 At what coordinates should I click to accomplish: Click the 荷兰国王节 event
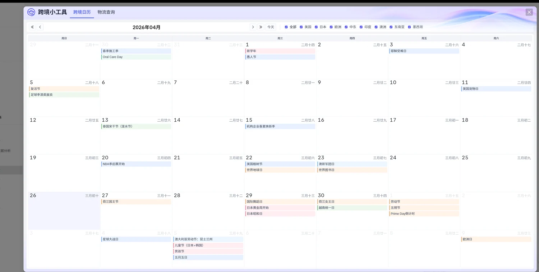click(x=136, y=202)
